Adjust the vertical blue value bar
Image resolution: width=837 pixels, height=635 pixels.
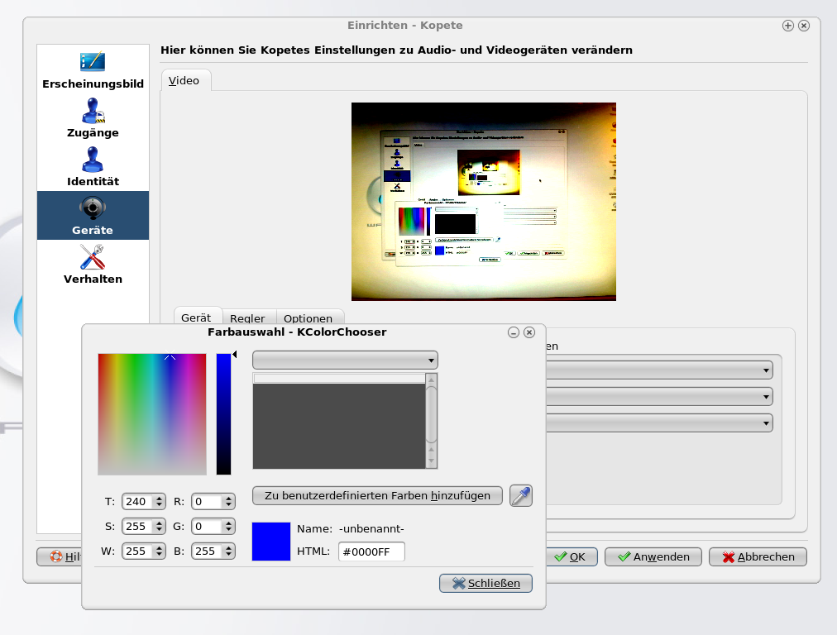pos(223,414)
